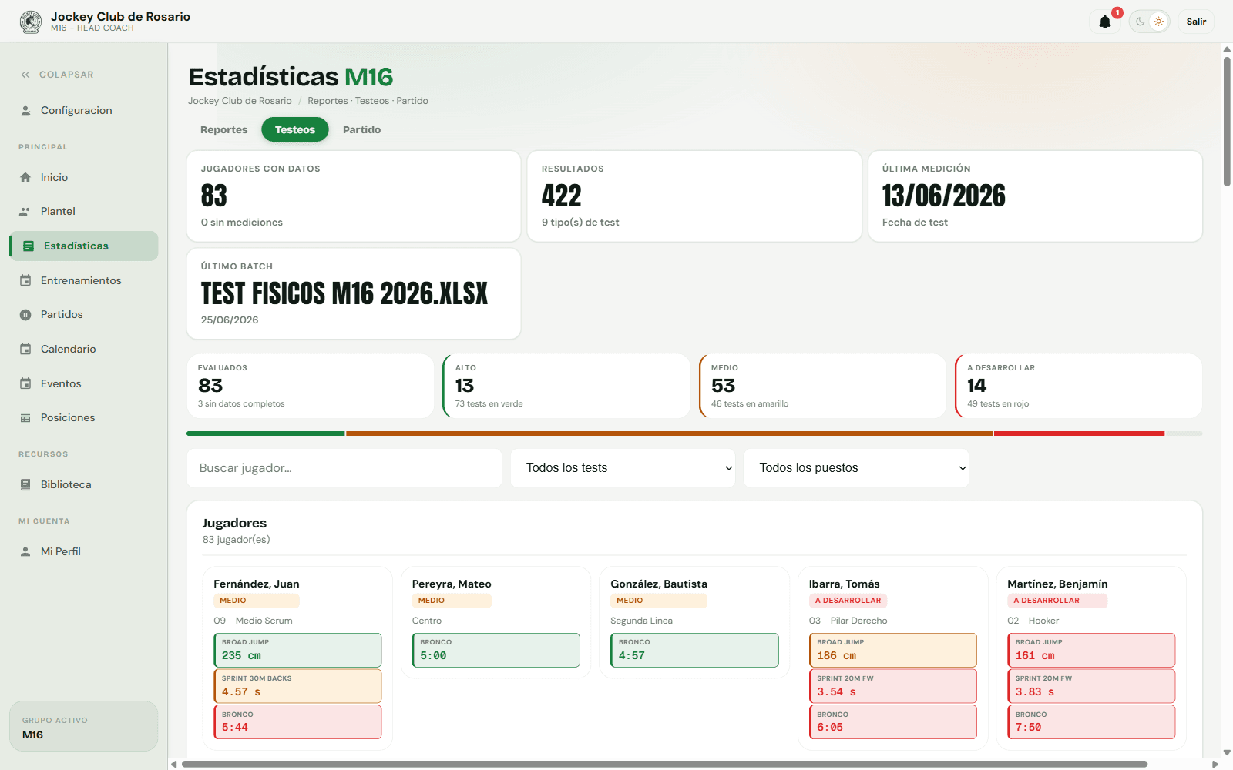Click the Bronco 7:50 result tile
The width and height of the screenshot is (1233, 770).
click(x=1091, y=722)
